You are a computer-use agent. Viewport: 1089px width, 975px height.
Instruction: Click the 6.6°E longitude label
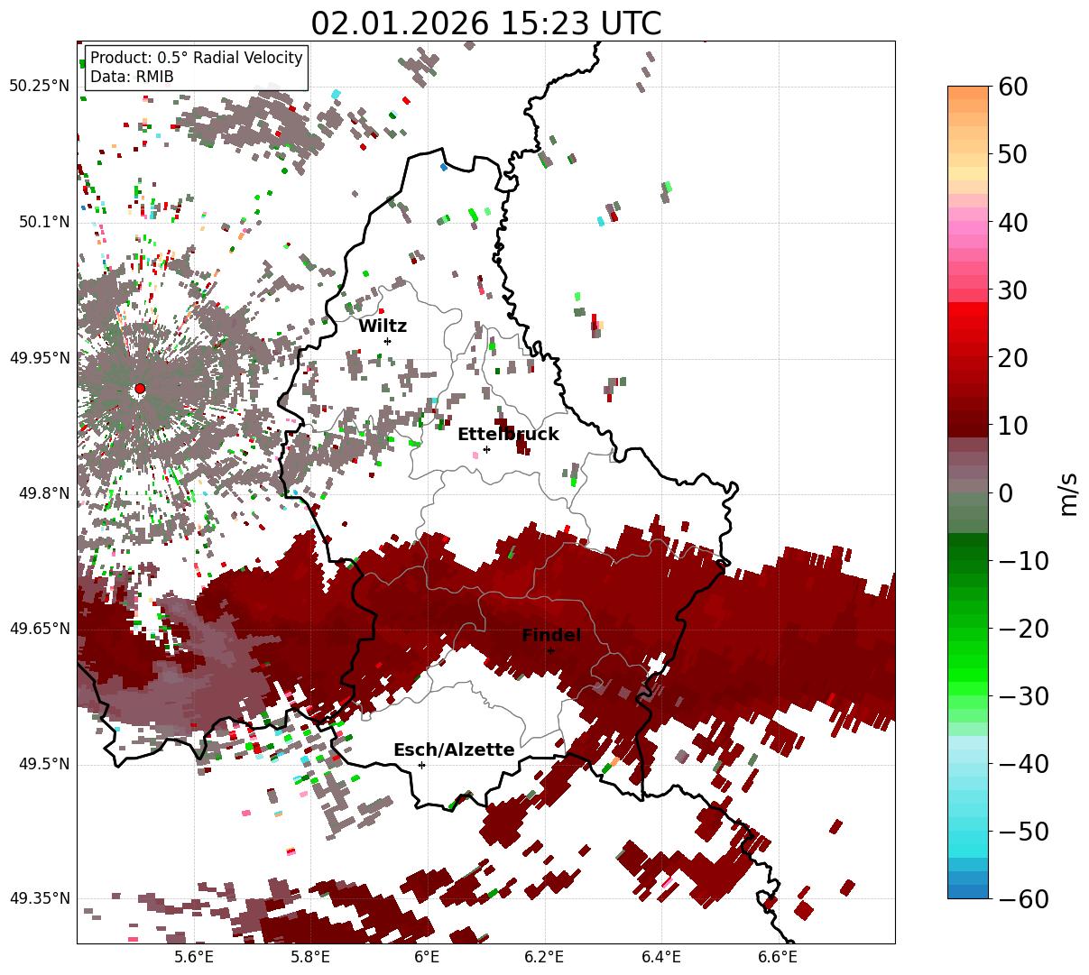pos(777,956)
